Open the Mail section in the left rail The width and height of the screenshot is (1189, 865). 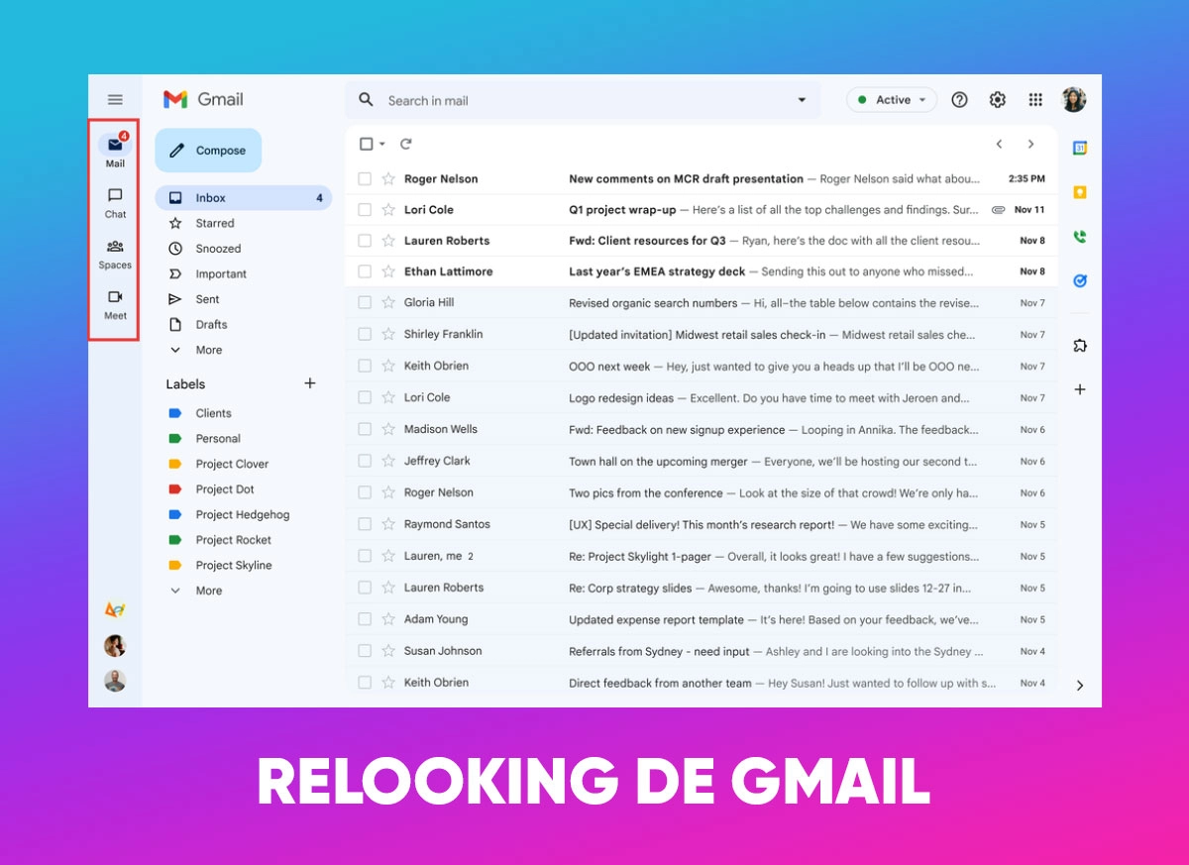[x=115, y=151]
